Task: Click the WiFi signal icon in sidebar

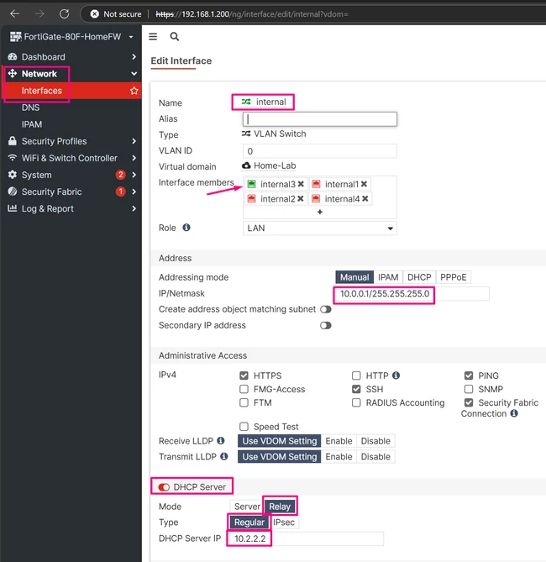Action: click(13, 158)
